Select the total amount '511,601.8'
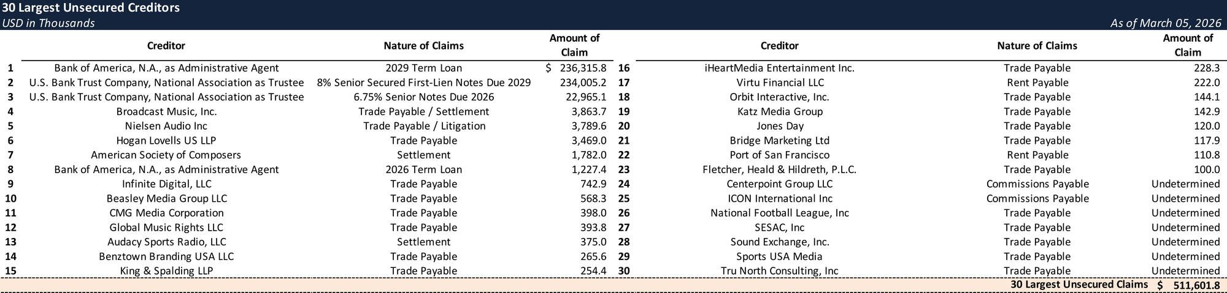The height and width of the screenshot is (293, 1227). (x=1196, y=286)
